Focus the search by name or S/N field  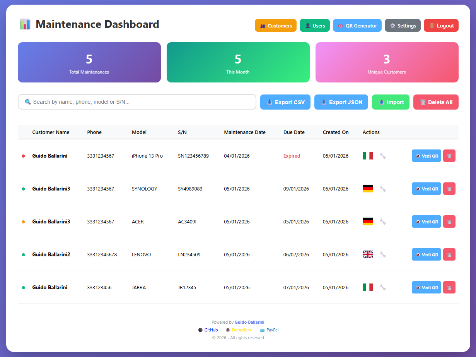coord(137,102)
